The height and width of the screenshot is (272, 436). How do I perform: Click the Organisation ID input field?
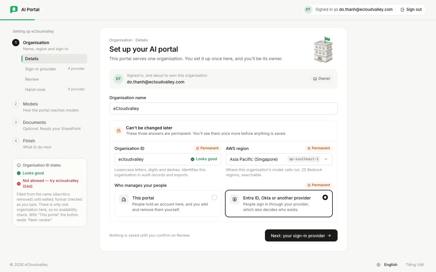[168, 159]
